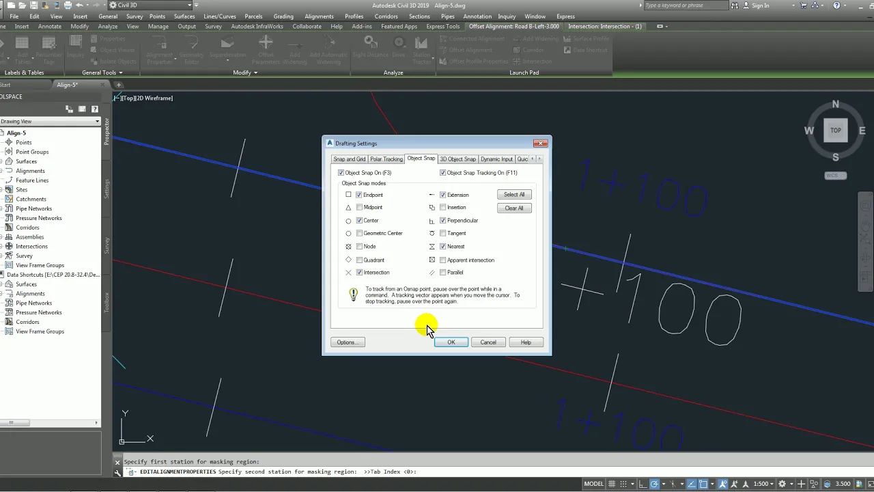Viewport: 874px width, 492px height.
Task: Open the object snap dropdown arrow in status bar
Action: (x=712, y=484)
